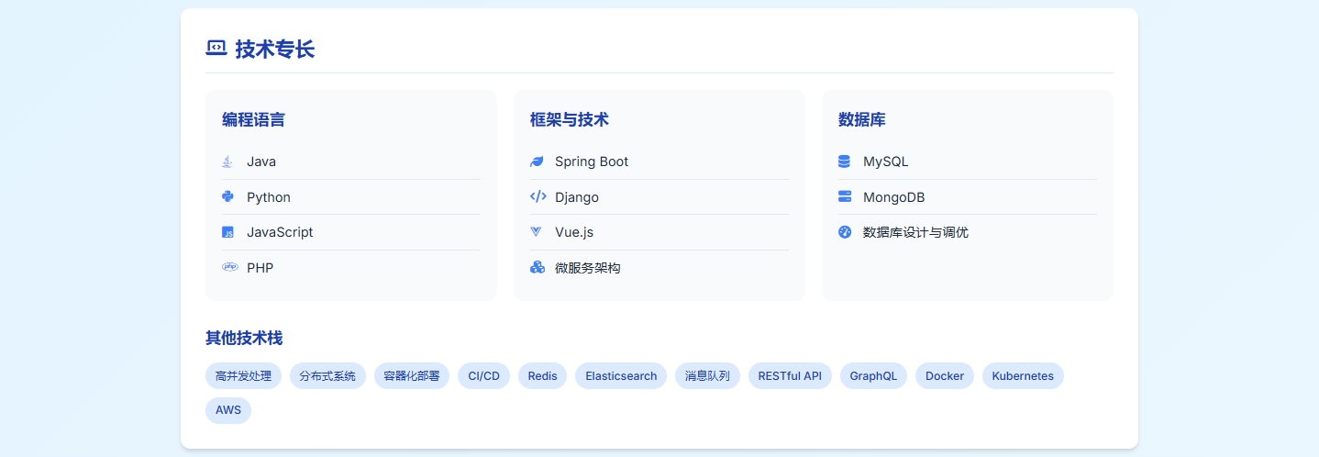Click the AWS tag
The height and width of the screenshot is (457, 1319).
(228, 410)
